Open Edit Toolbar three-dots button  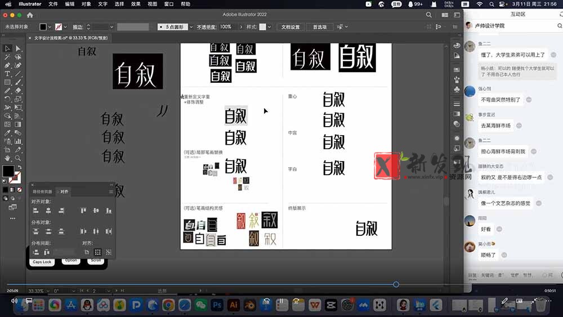[12, 218]
